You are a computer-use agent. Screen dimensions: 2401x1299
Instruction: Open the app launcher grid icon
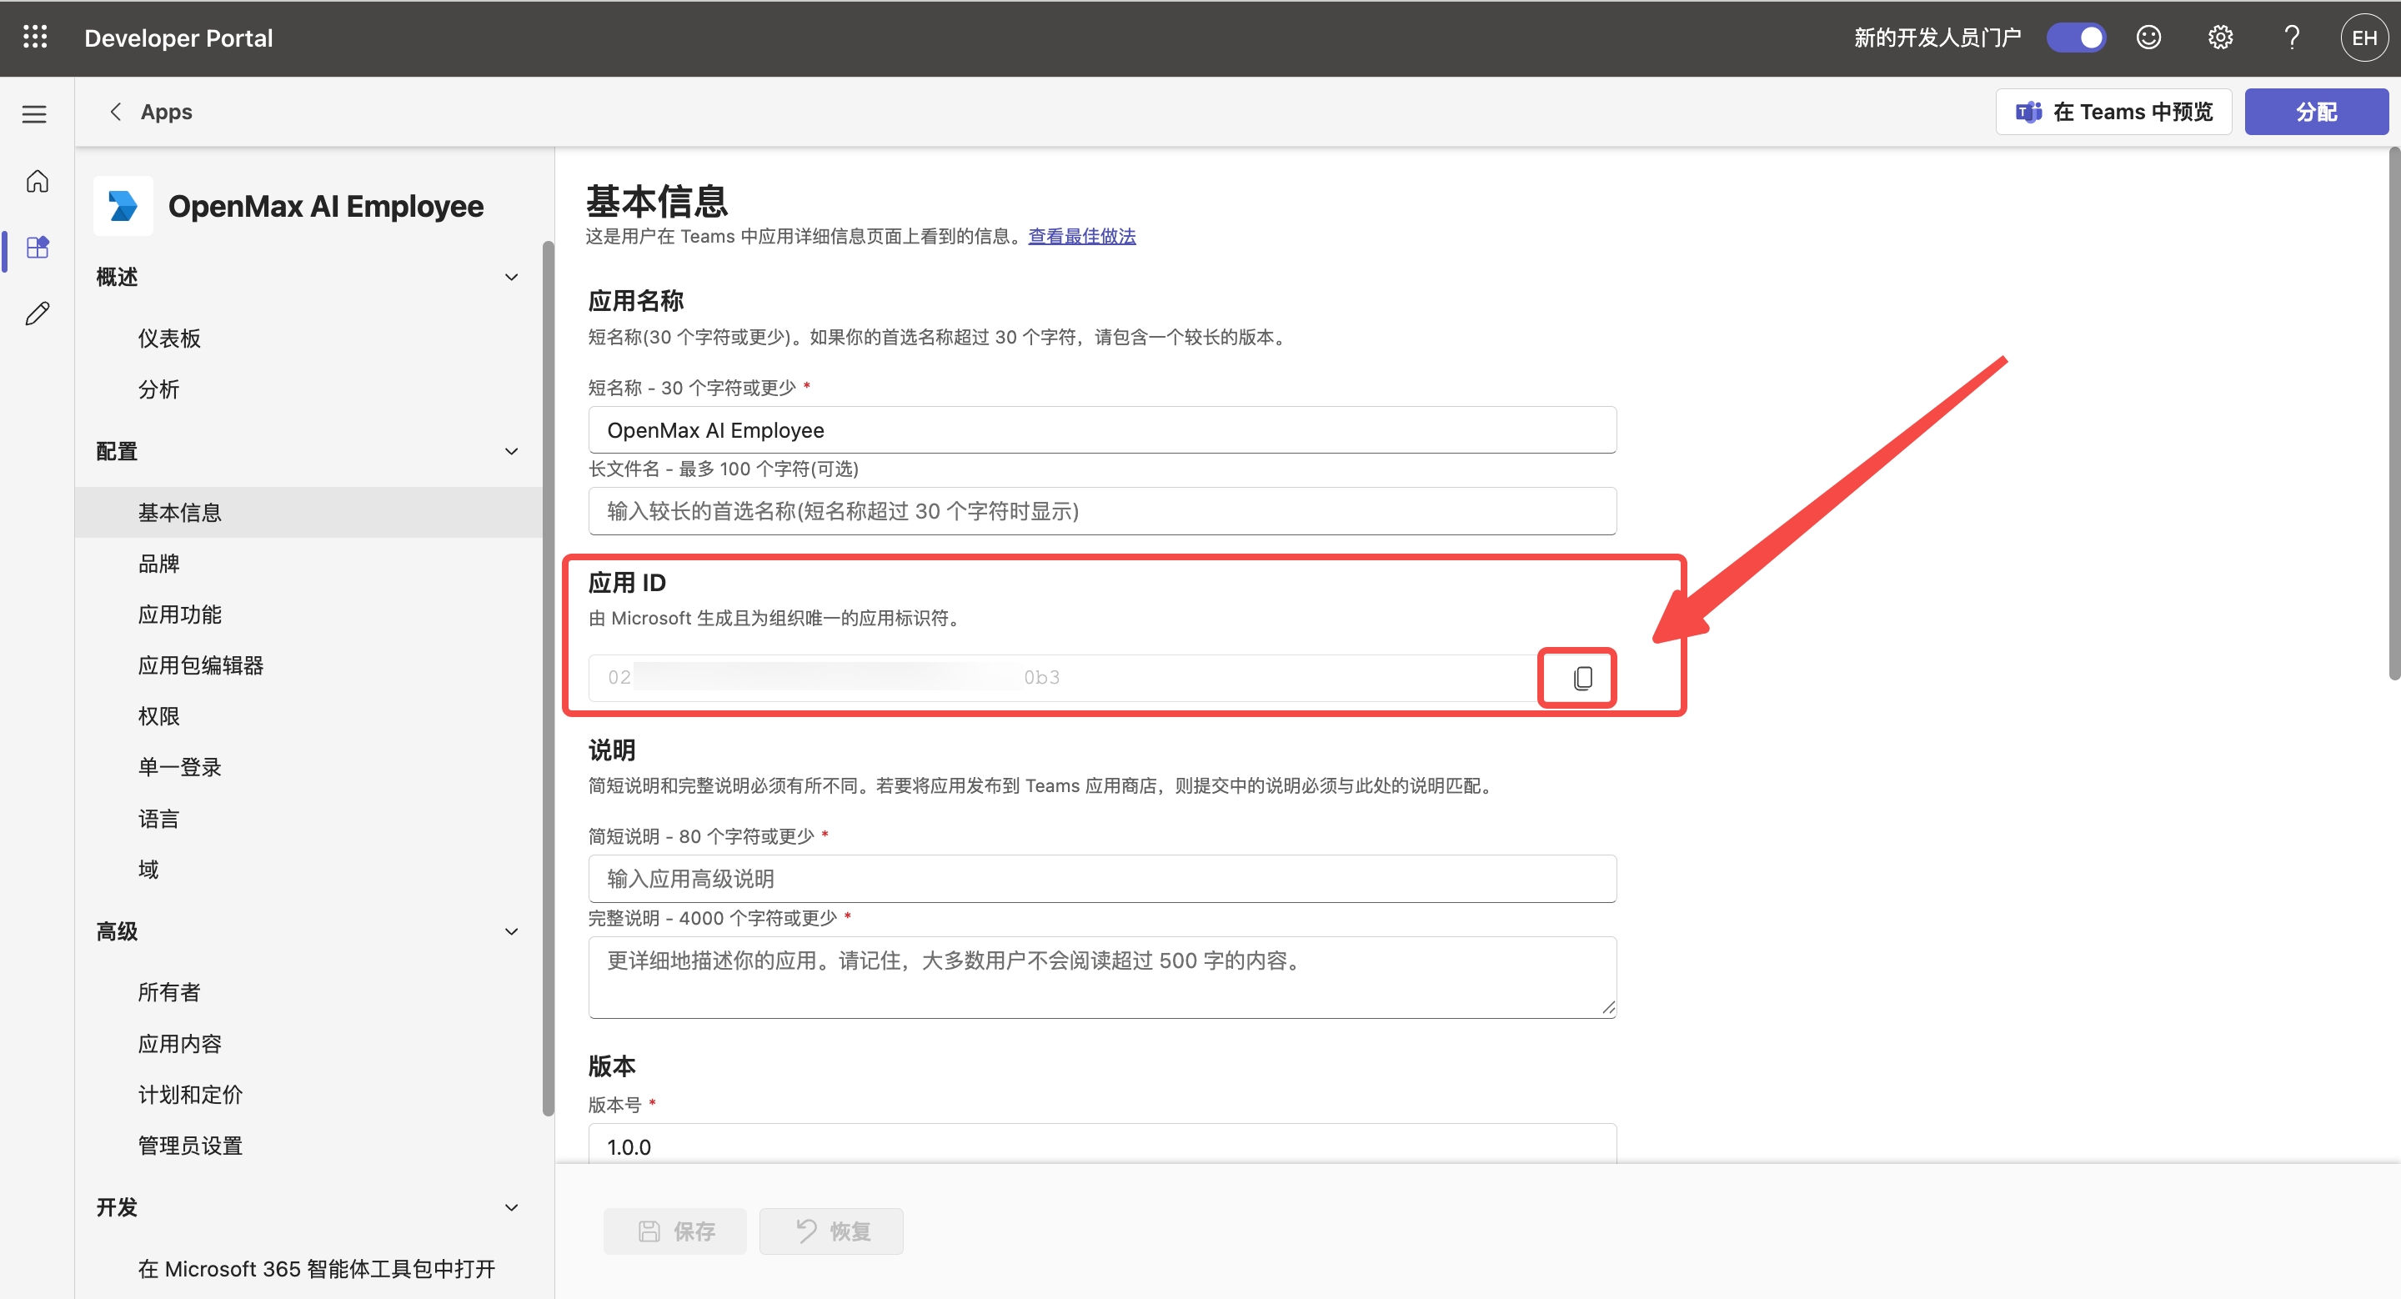[x=35, y=38]
